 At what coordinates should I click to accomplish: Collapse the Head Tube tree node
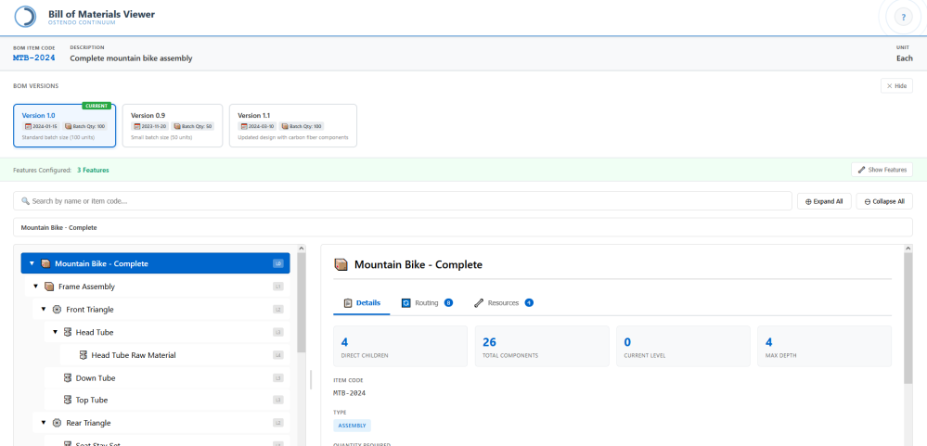coord(55,332)
